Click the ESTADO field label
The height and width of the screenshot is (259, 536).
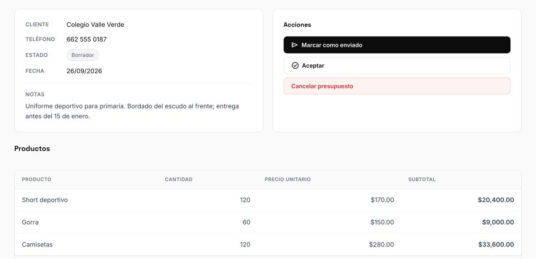37,55
